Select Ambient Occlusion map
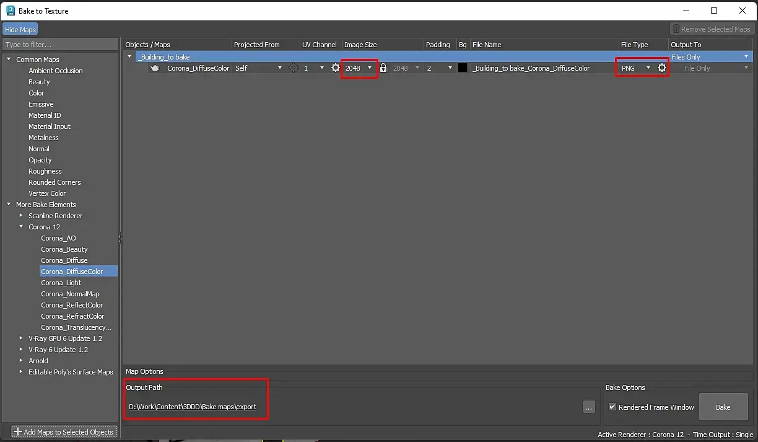This screenshot has height=442, width=758. click(56, 71)
